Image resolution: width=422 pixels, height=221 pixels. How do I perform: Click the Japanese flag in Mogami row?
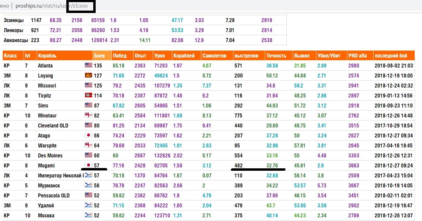88,165
